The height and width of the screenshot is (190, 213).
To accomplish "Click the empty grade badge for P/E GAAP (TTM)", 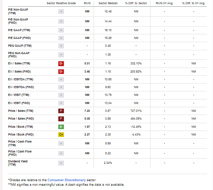I will coord(61,30).
